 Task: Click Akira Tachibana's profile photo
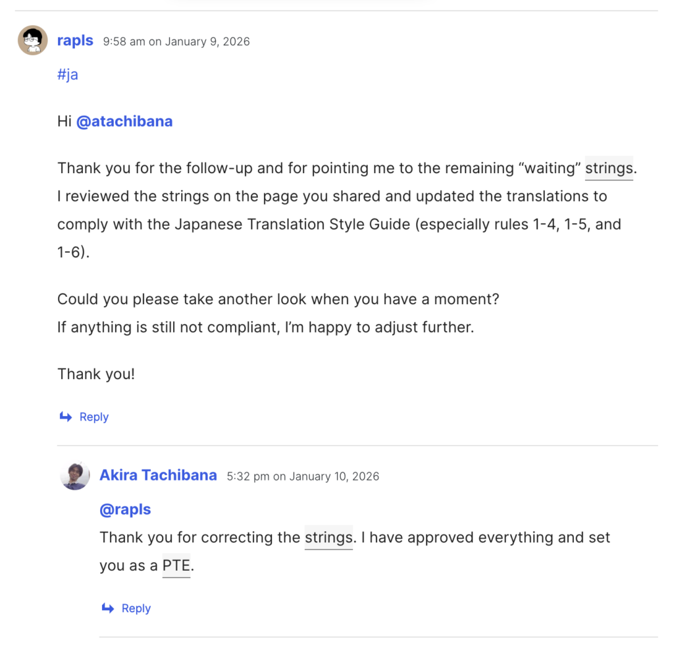point(75,475)
